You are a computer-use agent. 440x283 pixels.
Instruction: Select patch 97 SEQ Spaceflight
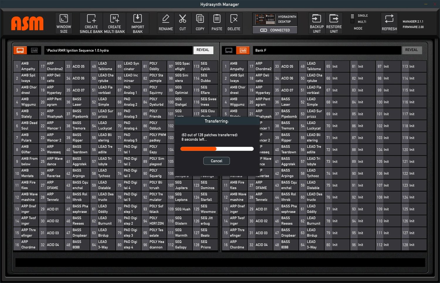tap(180, 66)
